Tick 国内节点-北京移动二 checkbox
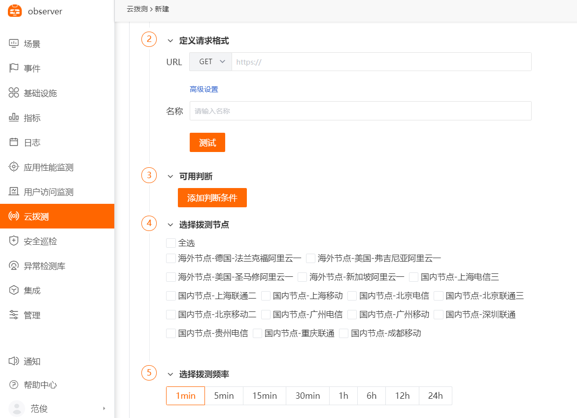This screenshot has height=418, width=577. [171, 314]
